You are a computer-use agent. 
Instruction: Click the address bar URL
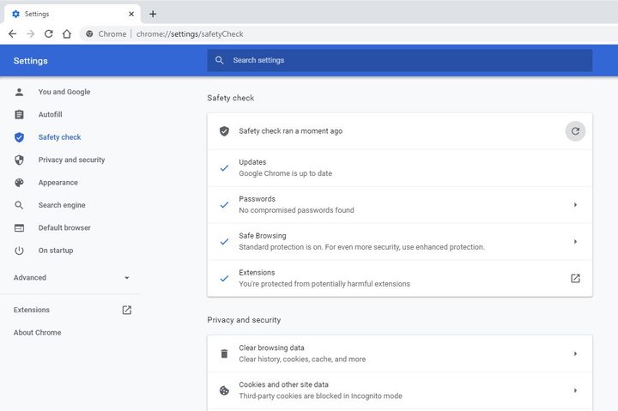pyautogui.click(x=190, y=33)
